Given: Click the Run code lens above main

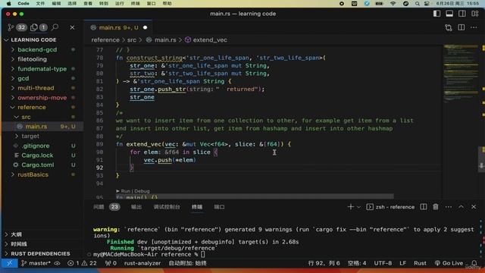Looking at the screenshot, I should point(125,191).
